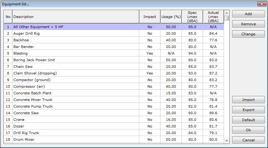This screenshot has width=268, height=148.
Task: Click the Add button
Action: coord(248,14)
